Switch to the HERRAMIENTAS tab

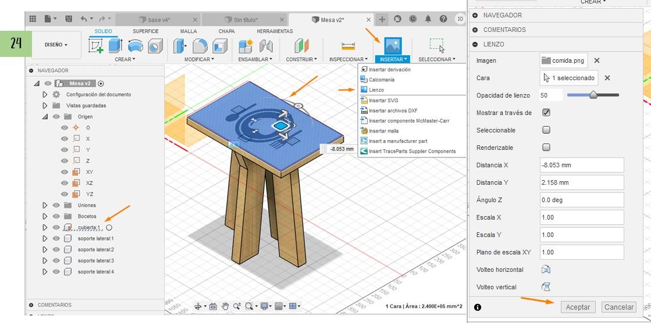pyautogui.click(x=275, y=31)
